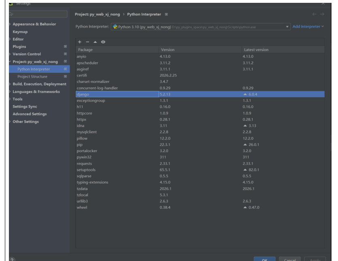Select charset-normalizer package
338x261 pixels.
pos(200,82)
